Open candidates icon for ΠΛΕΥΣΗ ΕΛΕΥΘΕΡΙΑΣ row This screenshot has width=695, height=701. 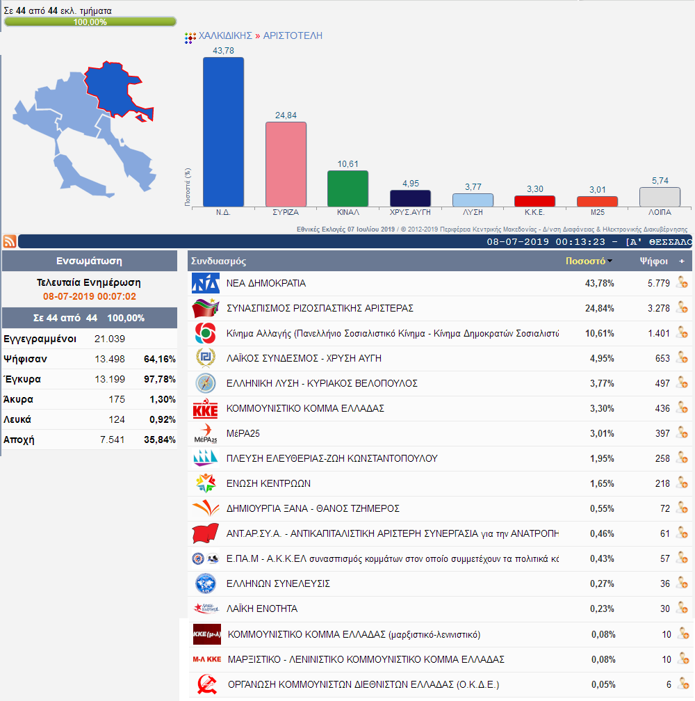click(682, 458)
